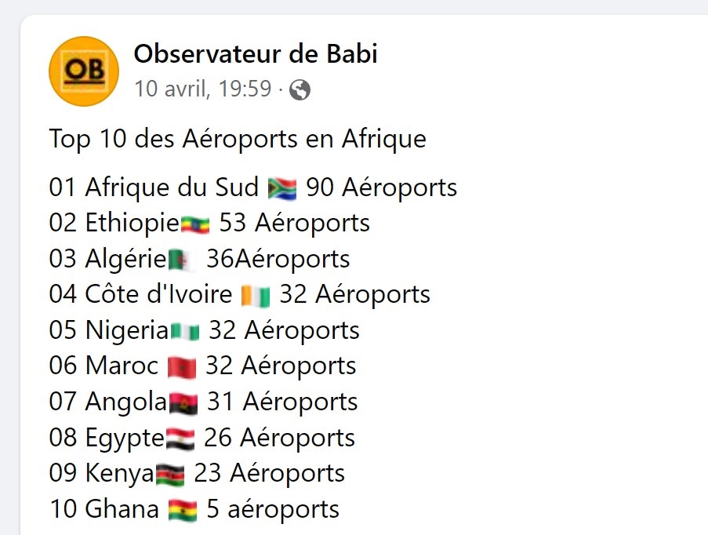Image resolution: width=708 pixels, height=535 pixels.
Task: Click the Egypt flag emoji
Action: [180, 439]
